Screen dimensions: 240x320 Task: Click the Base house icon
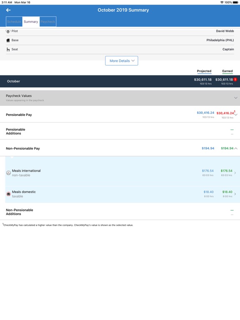pos(8,40)
